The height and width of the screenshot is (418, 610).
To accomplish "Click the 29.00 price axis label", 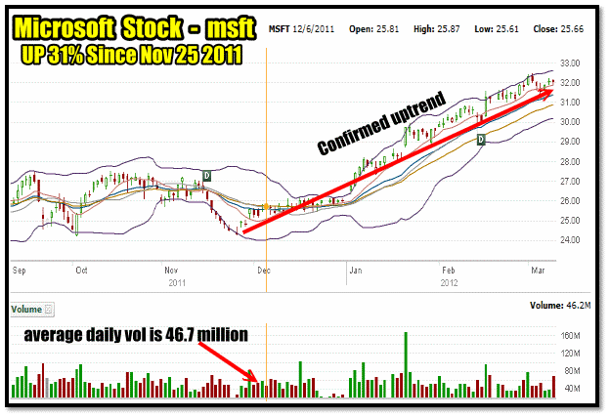I will [x=570, y=142].
